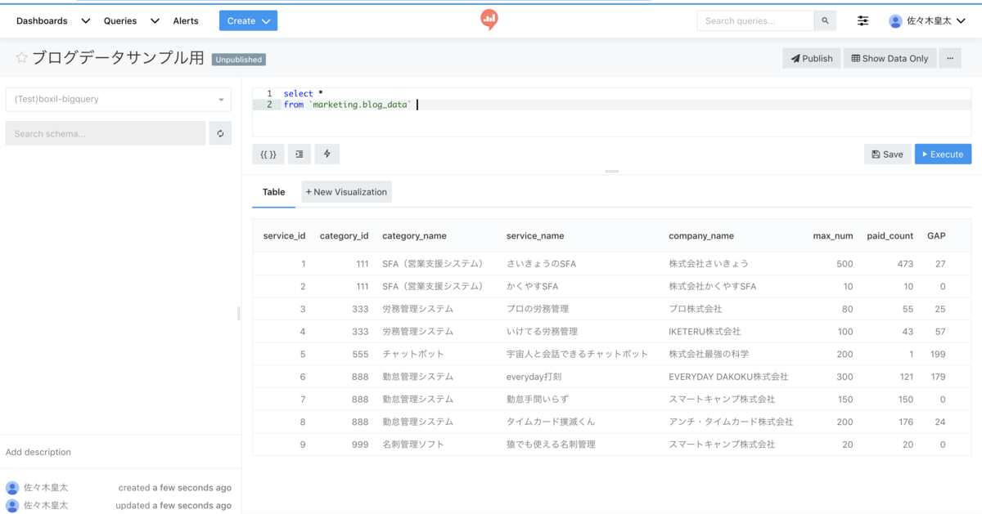
Task: Select cell かくやすSFA in service_name
Action: tap(532, 287)
